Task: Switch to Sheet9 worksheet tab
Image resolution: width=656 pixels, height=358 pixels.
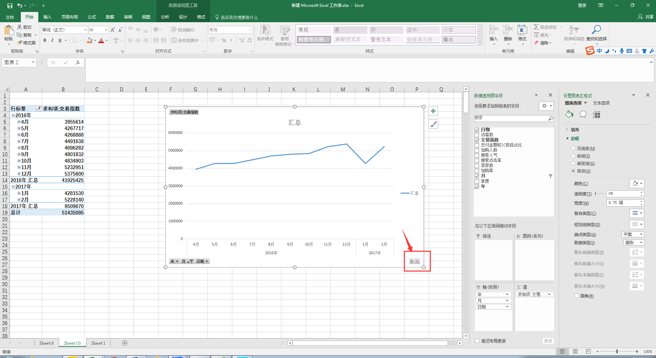Action: pyautogui.click(x=46, y=343)
